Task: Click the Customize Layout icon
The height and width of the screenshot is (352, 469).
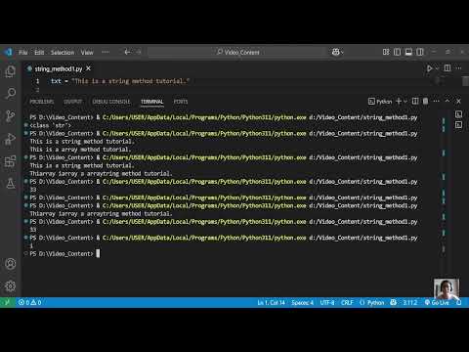Action: tap(386, 52)
